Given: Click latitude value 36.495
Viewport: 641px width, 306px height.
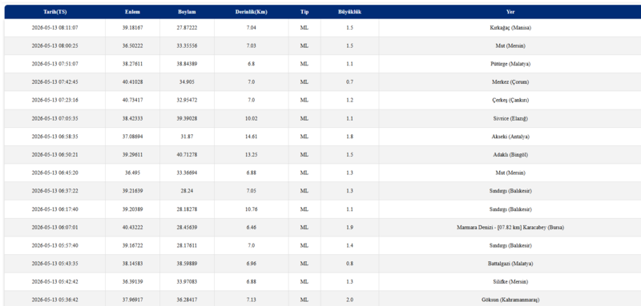Looking at the screenshot, I should 132,173.
